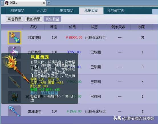Screen dimensions: 158x124
Task: Go to the 我的藏宝阁 tab
Action: [116, 11]
